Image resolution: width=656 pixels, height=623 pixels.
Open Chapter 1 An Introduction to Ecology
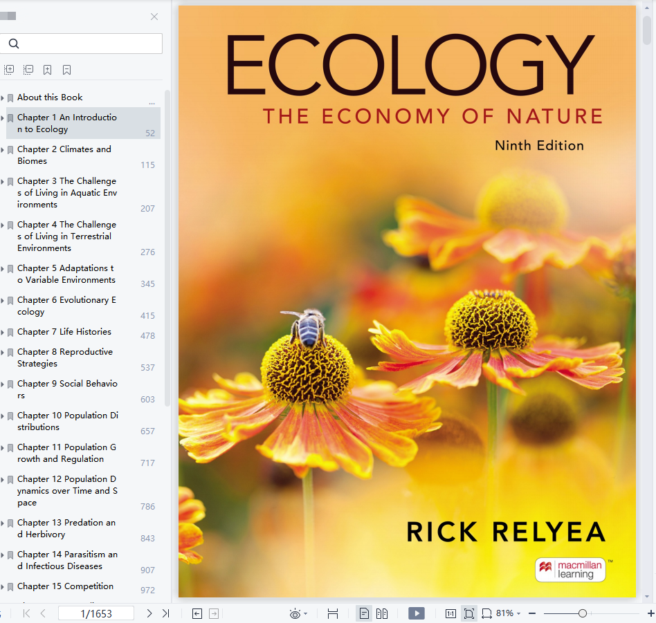pos(67,123)
